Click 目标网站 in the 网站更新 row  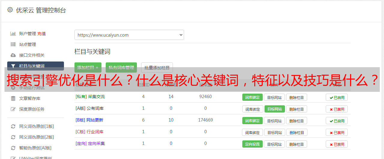(274, 121)
